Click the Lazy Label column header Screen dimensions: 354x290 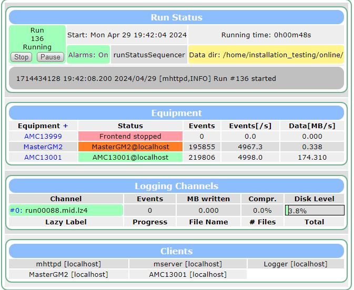click(x=66, y=222)
